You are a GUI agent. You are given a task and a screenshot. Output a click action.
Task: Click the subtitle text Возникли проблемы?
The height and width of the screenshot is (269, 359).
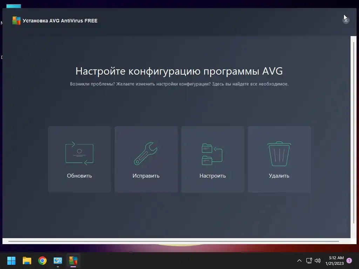click(92, 84)
